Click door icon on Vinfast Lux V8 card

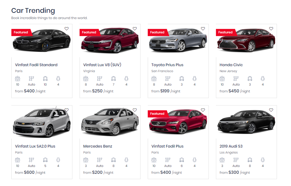point(126,79)
